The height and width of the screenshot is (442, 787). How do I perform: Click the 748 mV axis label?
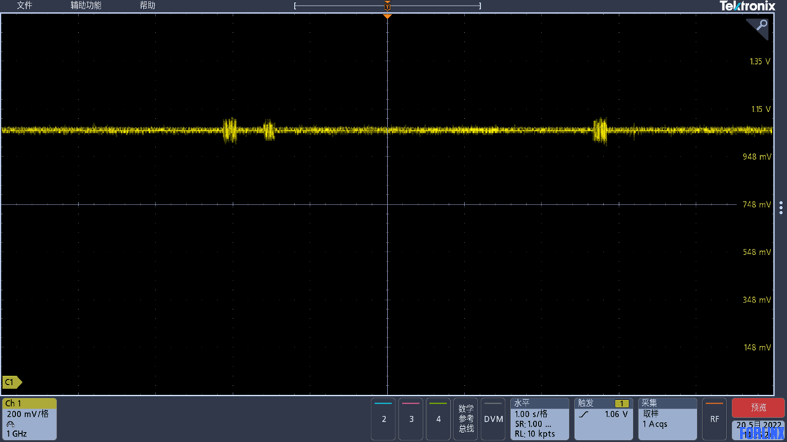pos(756,204)
